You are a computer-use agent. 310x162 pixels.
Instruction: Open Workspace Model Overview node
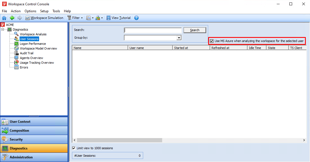click(x=38, y=48)
